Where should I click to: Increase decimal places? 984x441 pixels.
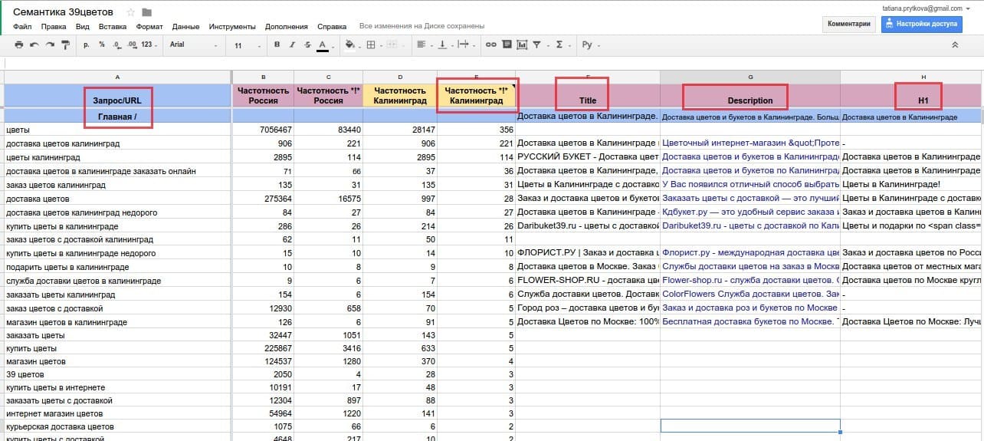pos(131,45)
